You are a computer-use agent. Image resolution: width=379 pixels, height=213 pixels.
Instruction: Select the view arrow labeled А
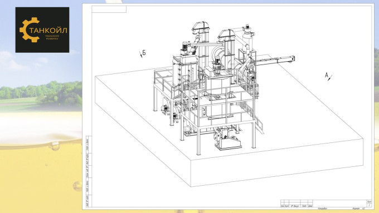coord(328,76)
